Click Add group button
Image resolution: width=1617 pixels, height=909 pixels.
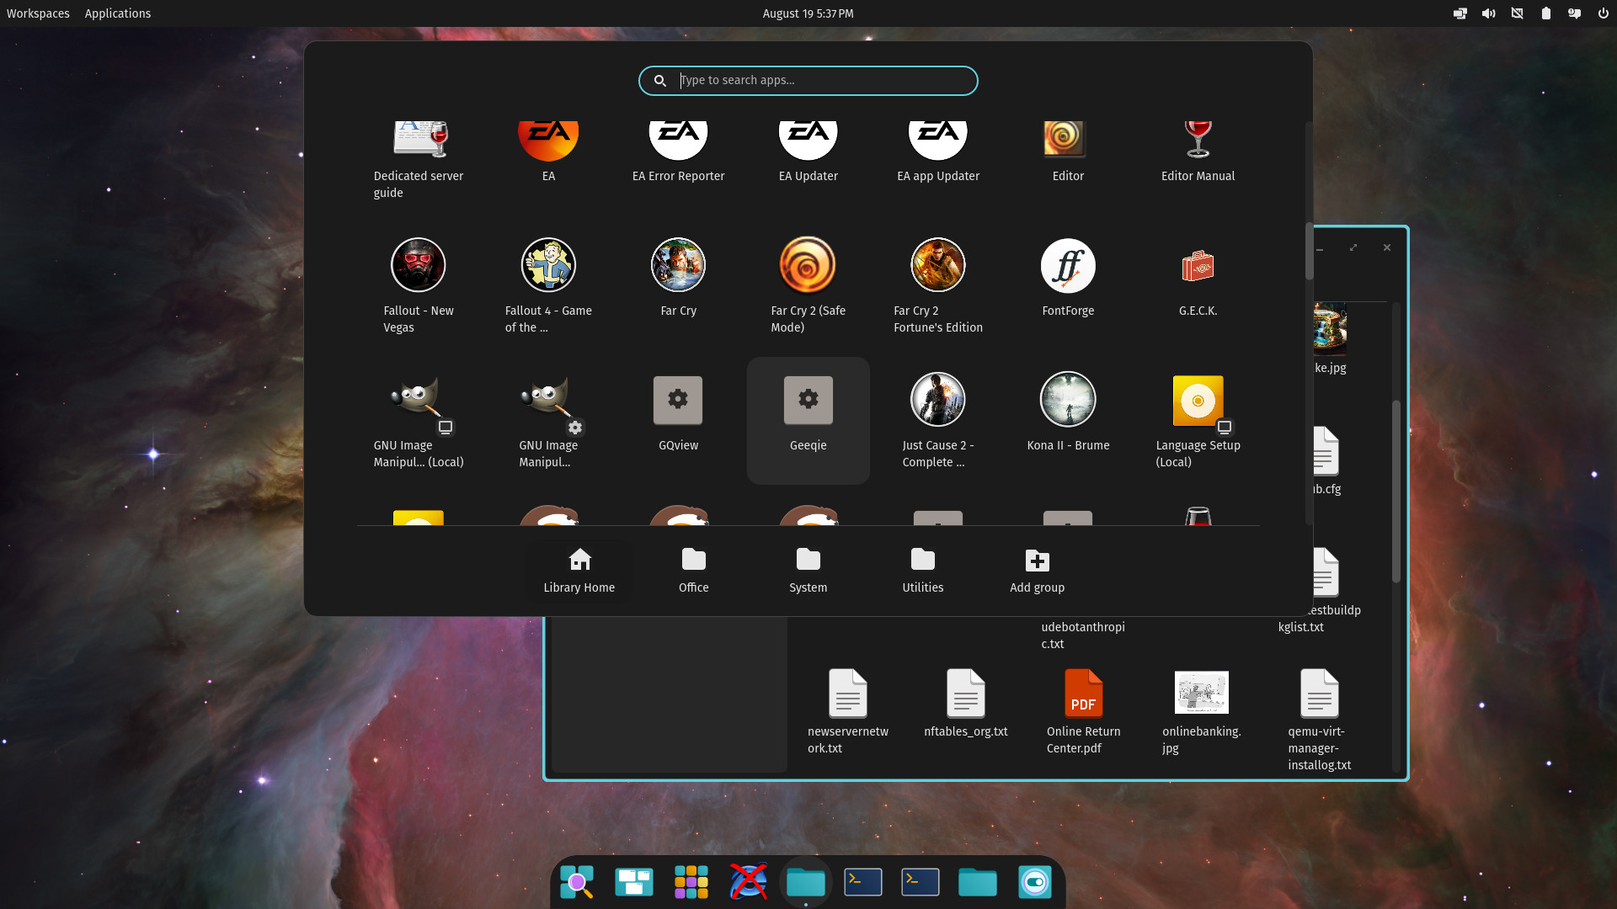[1038, 571]
